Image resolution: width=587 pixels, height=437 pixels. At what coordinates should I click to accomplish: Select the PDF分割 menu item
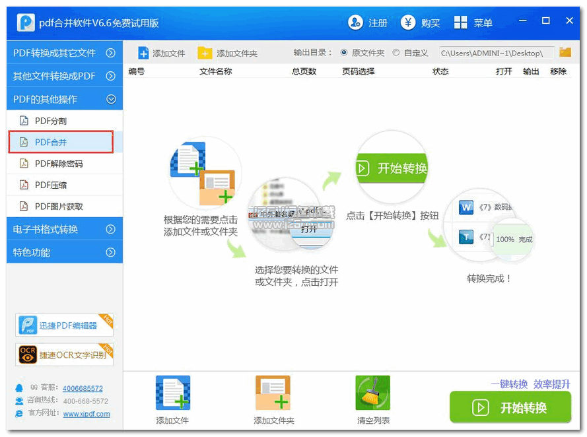pyautogui.click(x=65, y=121)
